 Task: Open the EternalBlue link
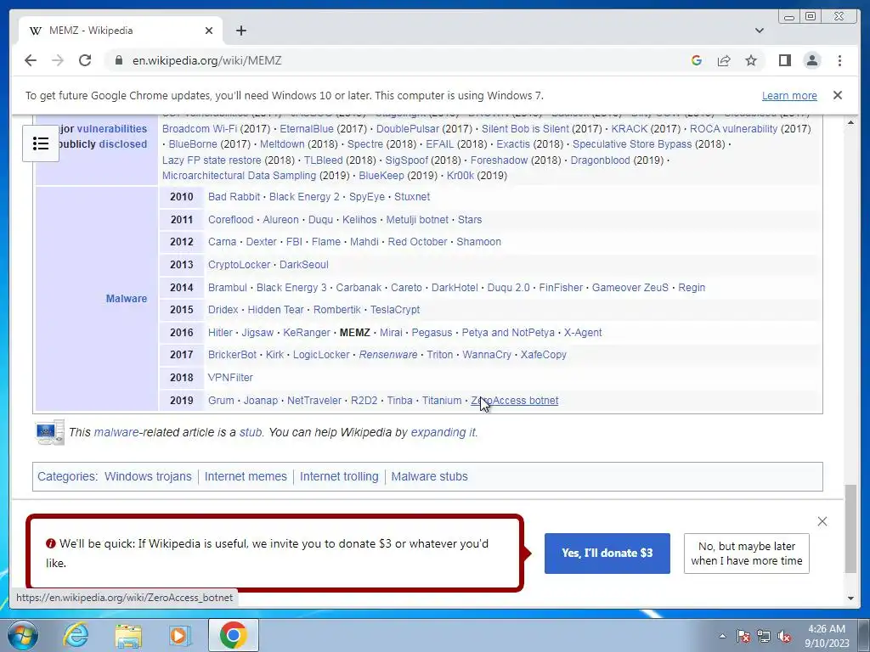point(306,129)
